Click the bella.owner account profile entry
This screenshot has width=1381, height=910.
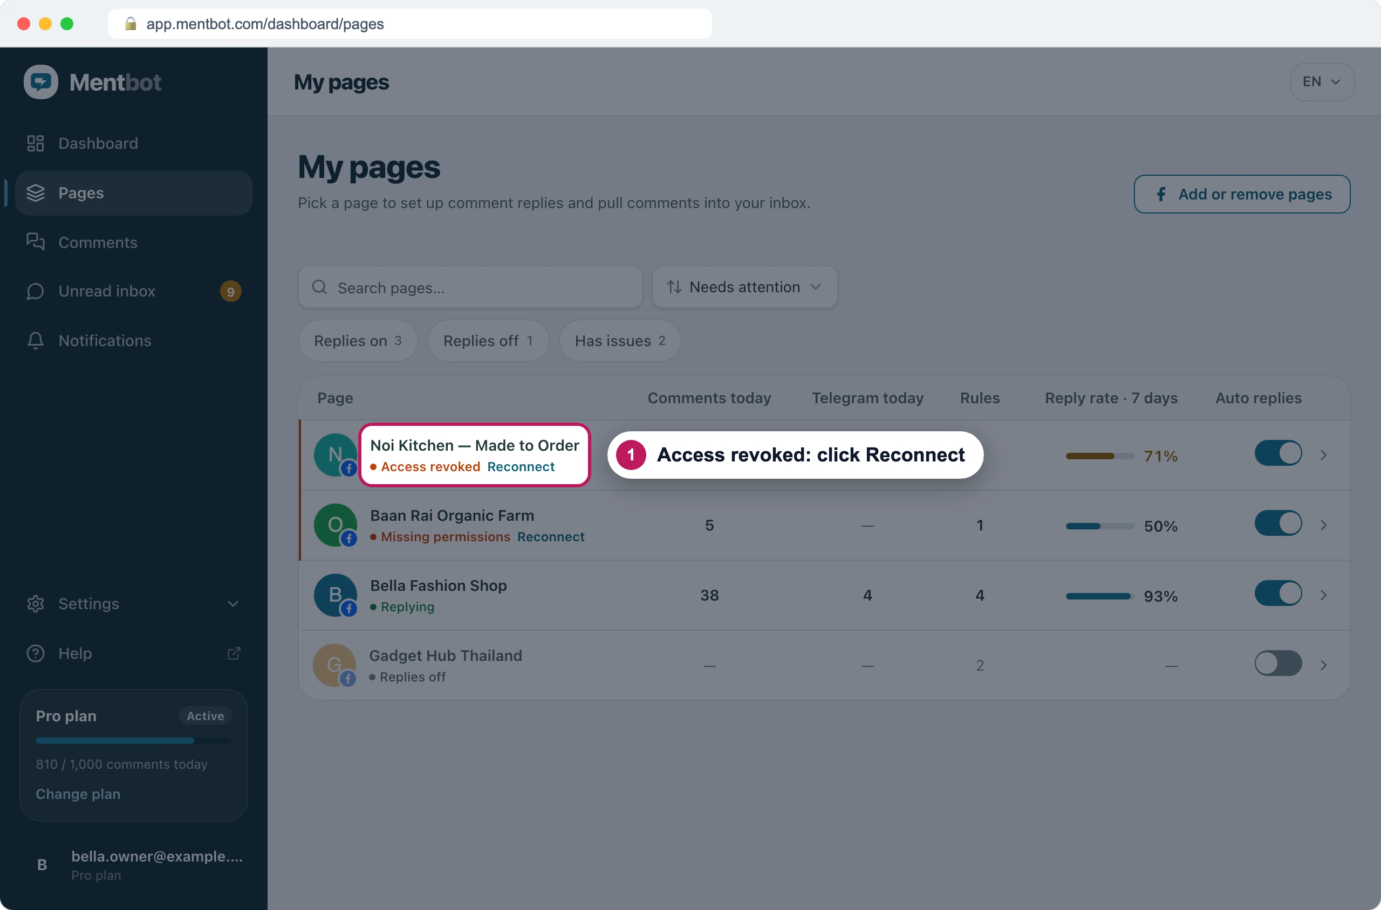[134, 865]
